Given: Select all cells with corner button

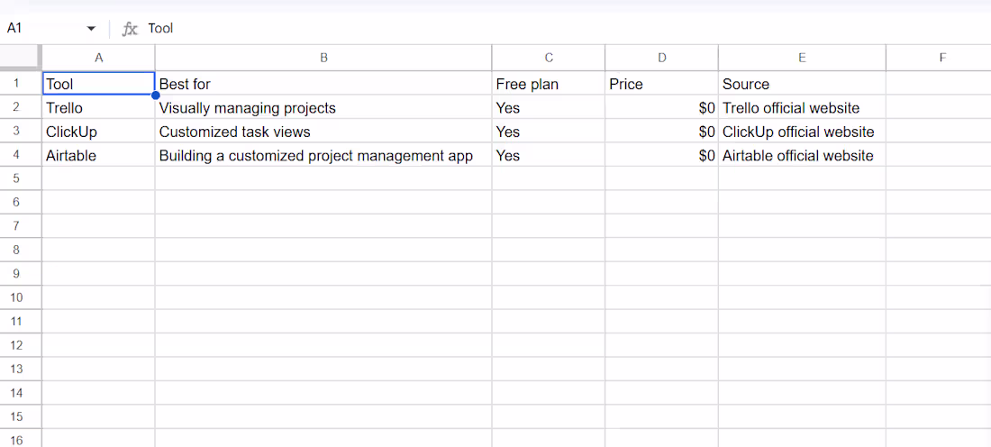Looking at the screenshot, I should [21, 58].
